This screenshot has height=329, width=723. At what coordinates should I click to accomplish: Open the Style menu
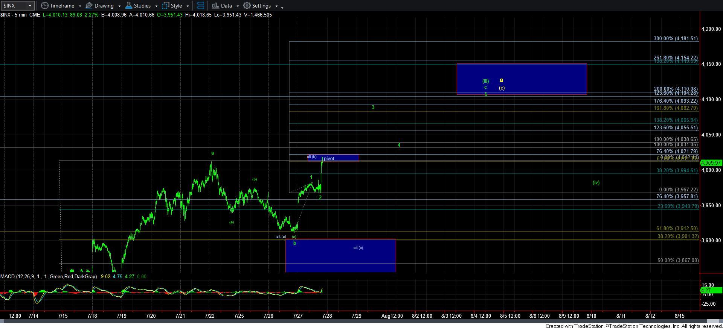coord(172,6)
